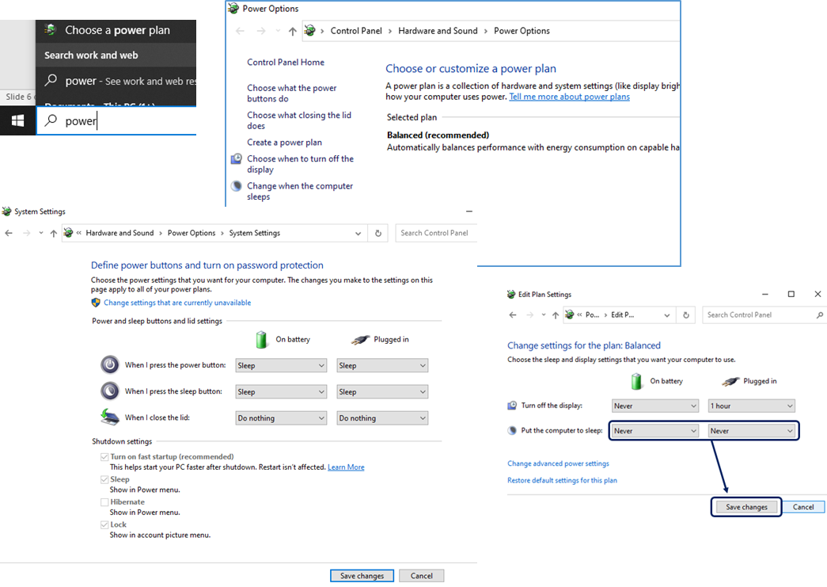Select Choose a power plan search result
827x587 pixels.
(116, 30)
